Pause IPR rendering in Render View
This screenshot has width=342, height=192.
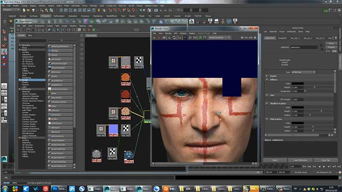242,38
